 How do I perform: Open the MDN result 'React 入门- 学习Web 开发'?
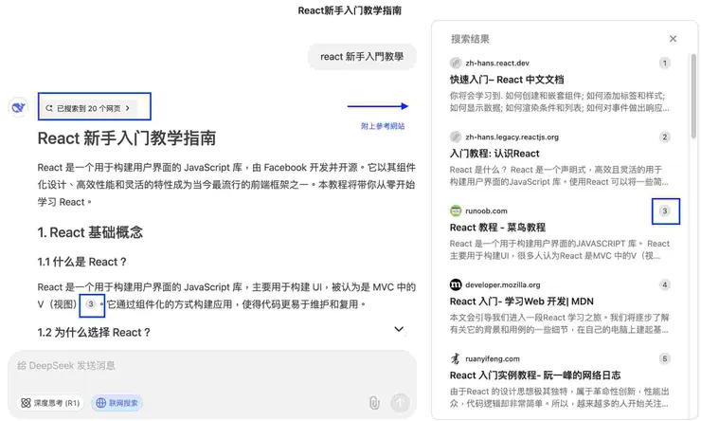(x=521, y=302)
